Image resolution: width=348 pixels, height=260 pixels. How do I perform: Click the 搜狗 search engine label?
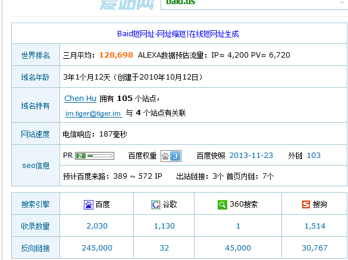click(x=320, y=204)
